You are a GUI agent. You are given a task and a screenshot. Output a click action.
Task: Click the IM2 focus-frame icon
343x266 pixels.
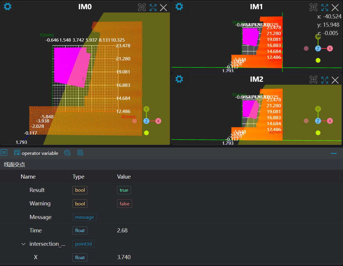[314, 80]
